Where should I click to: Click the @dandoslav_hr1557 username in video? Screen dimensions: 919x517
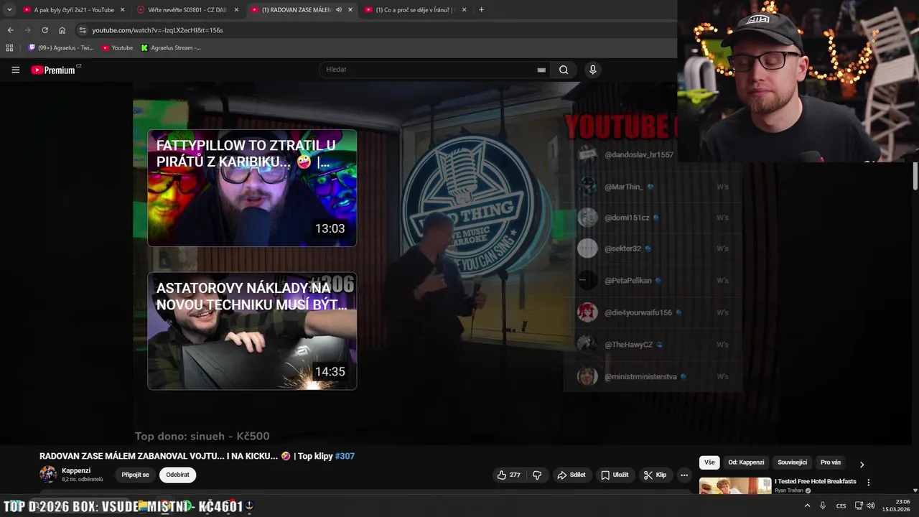point(639,155)
